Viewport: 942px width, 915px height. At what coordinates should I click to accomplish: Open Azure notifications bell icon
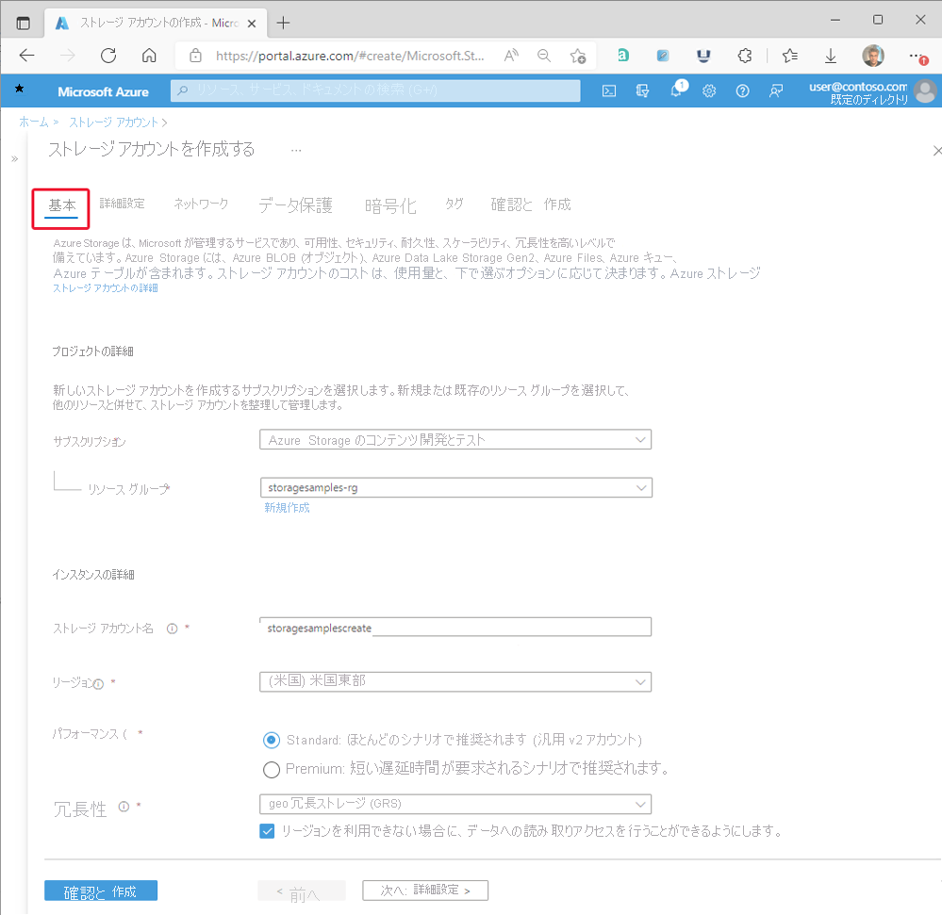(x=677, y=90)
